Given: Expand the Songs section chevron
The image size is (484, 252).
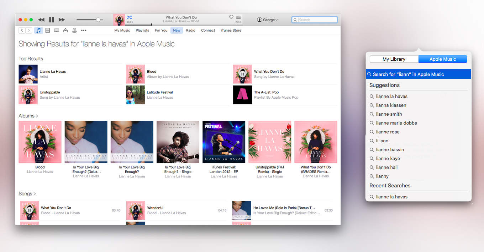Looking at the screenshot, I should [35, 194].
